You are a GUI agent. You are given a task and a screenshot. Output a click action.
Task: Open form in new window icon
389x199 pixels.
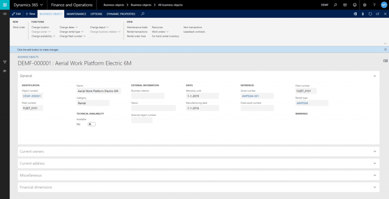[x=378, y=14]
